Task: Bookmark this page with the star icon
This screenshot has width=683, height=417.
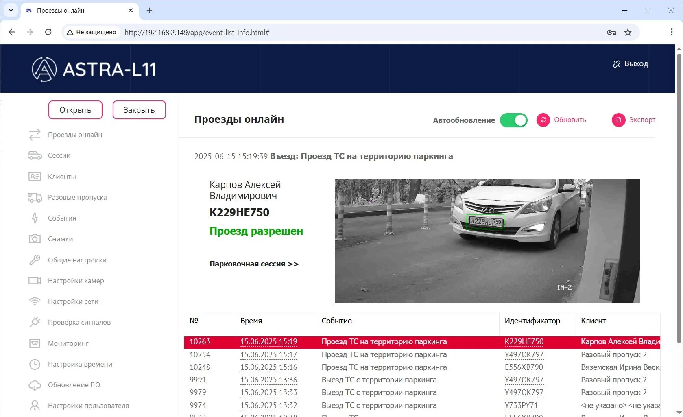Action: click(x=628, y=32)
